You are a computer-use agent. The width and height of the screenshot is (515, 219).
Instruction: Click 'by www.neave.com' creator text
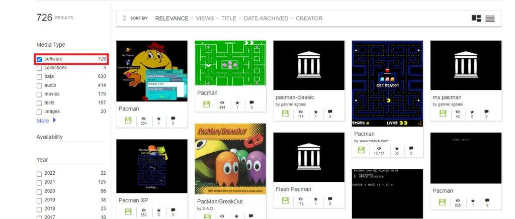371,141
